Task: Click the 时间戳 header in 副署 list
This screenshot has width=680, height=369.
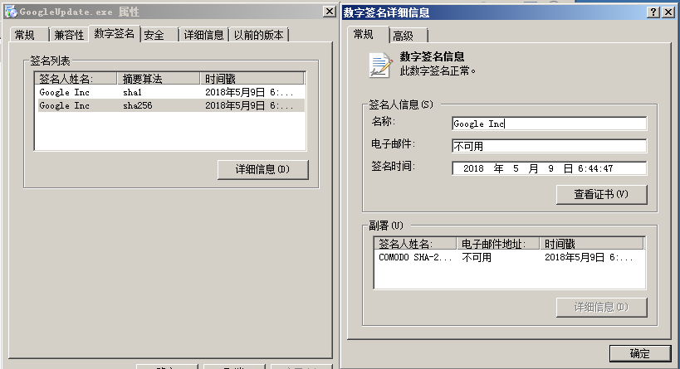Action: [591, 244]
